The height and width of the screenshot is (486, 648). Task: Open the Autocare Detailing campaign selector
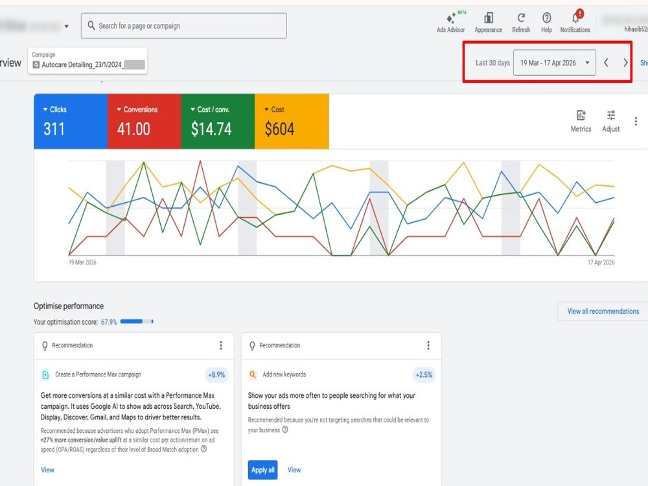click(x=87, y=61)
